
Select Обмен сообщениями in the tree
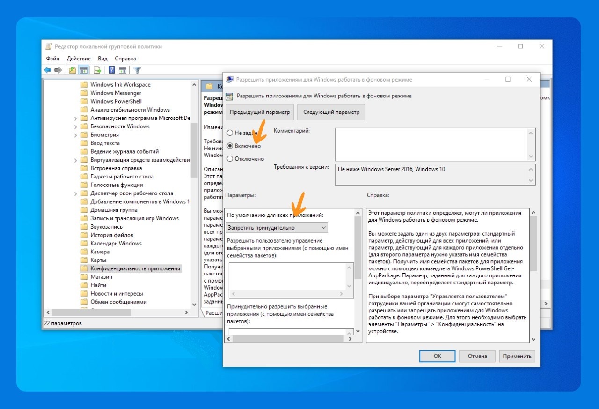point(118,302)
